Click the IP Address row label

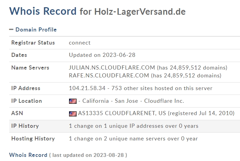[x=26, y=88]
